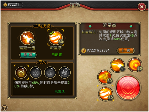Tap the orange swirl skill slot
The width and height of the screenshot is (149, 112).
click(135, 65)
